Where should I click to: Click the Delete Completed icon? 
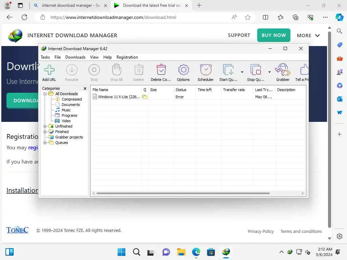pyautogui.click(x=161, y=70)
